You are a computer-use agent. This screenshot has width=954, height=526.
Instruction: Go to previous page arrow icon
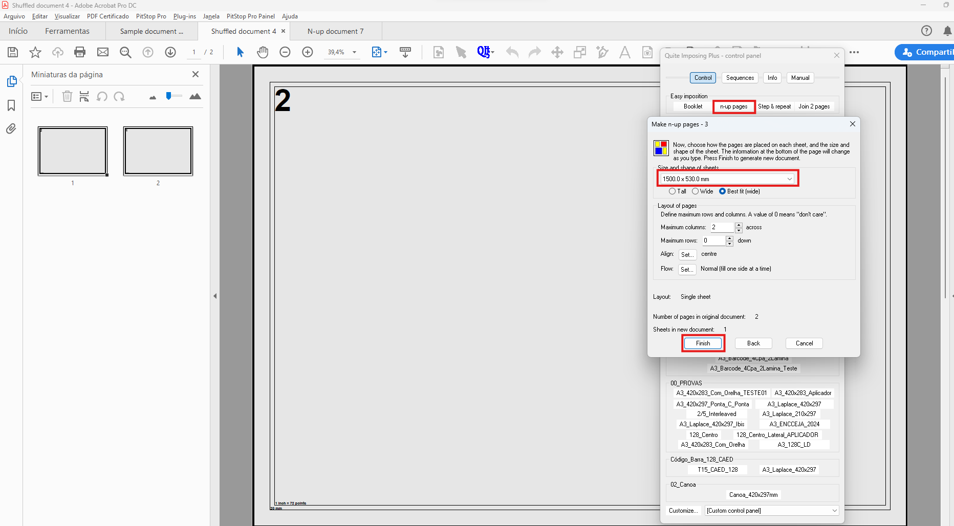[148, 52]
